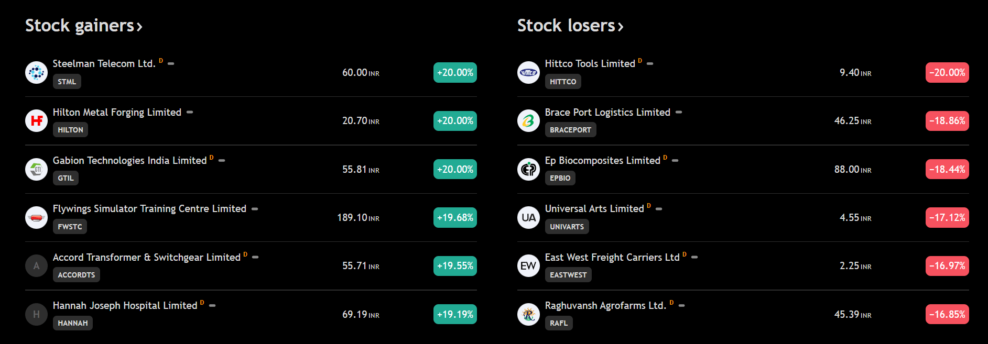Open the Stock losers full list
The image size is (988, 344).
(x=570, y=26)
